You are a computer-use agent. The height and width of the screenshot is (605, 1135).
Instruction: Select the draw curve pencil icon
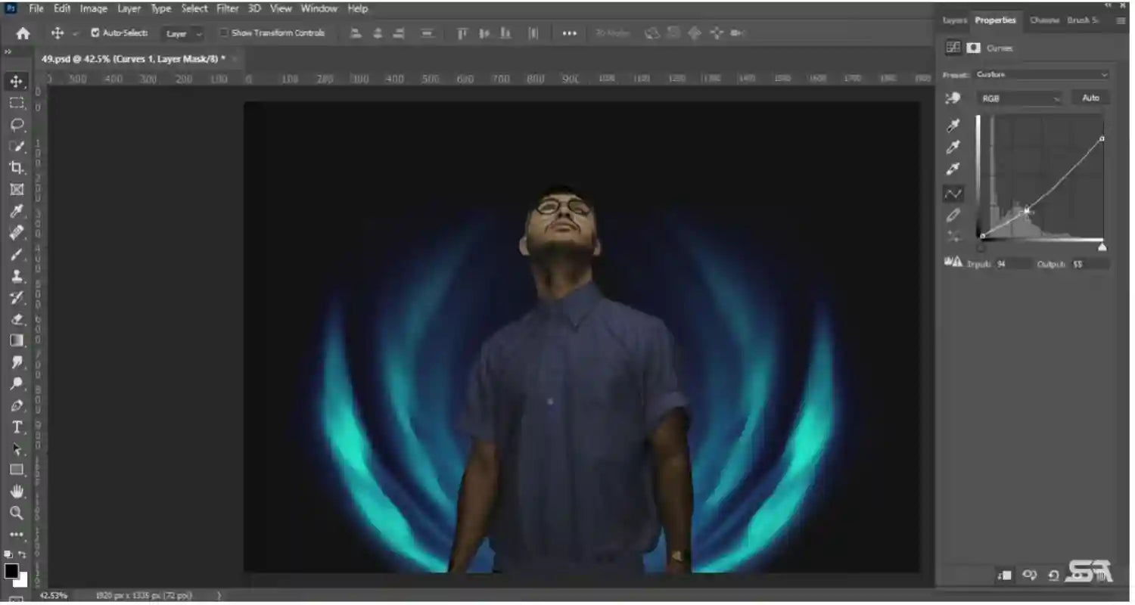point(953,216)
